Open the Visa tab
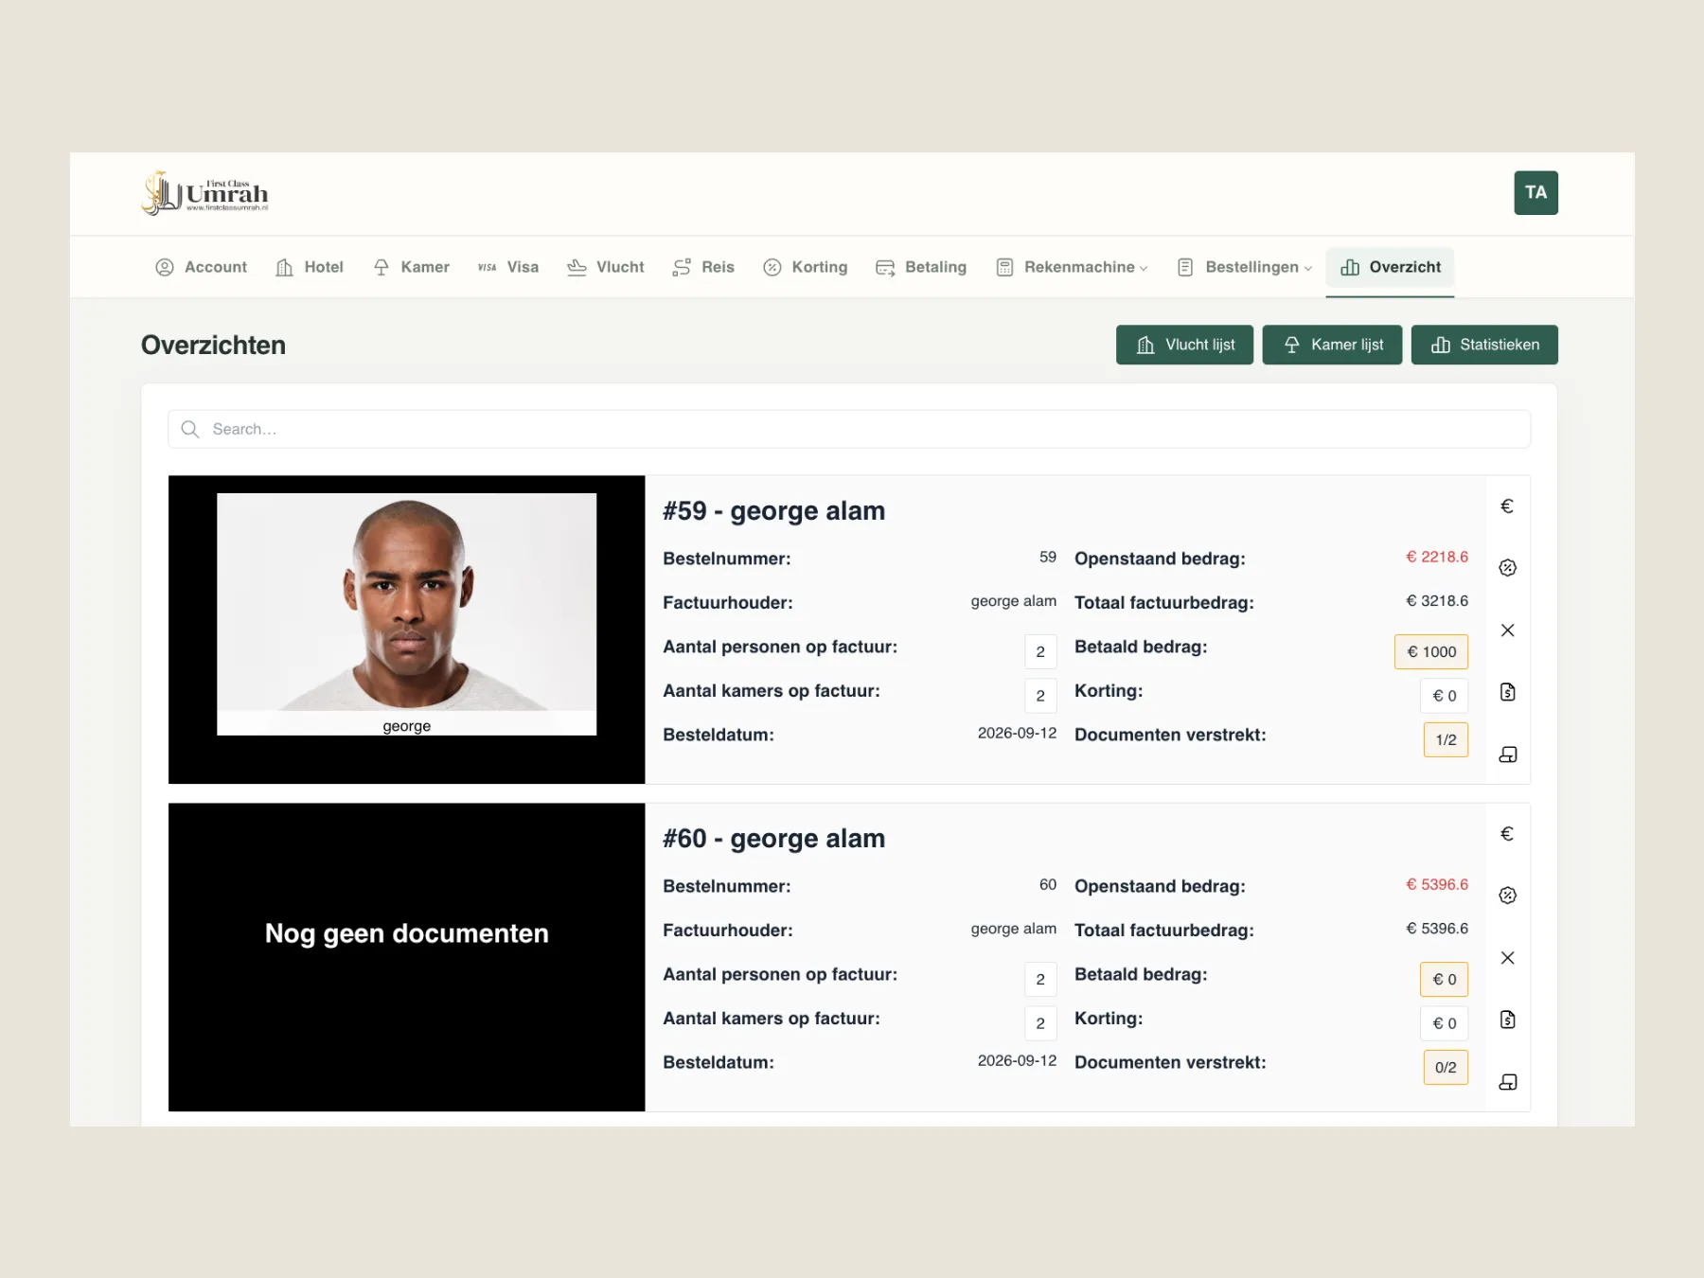The image size is (1704, 1278). click(x=508, y=267)
